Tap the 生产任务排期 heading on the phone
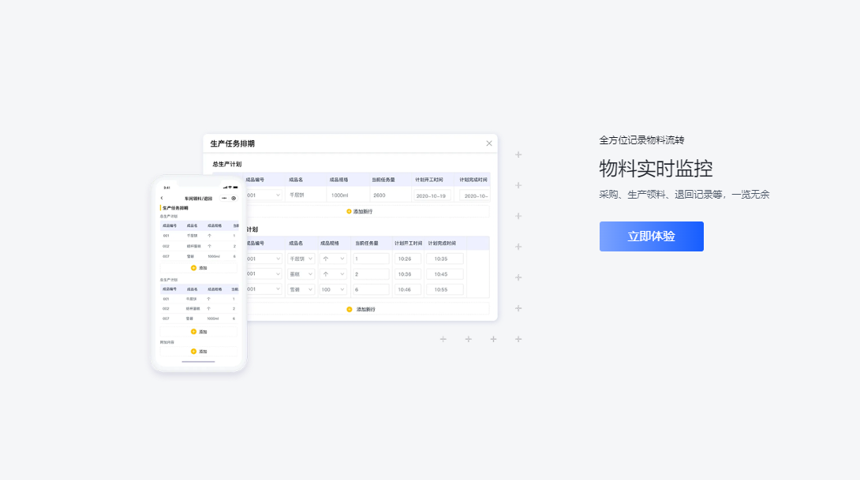This screenshot has height=480, width=860. [175, 208]
